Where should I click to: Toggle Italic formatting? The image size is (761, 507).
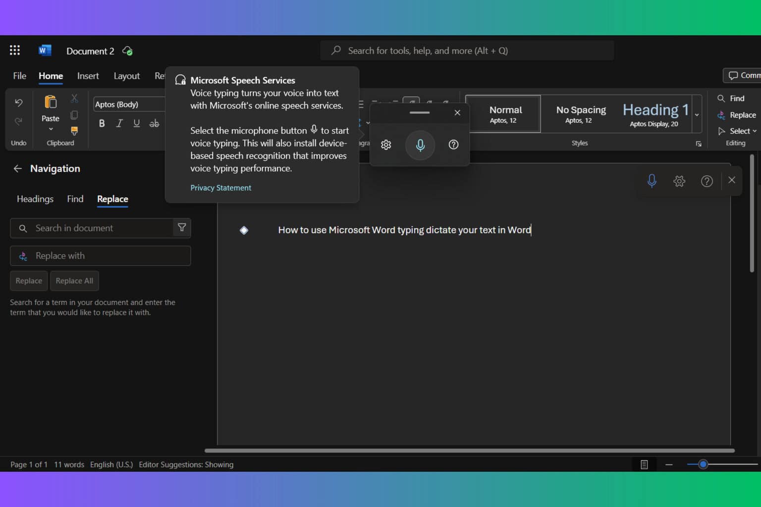pyautogui.click(x=119, y=123)
